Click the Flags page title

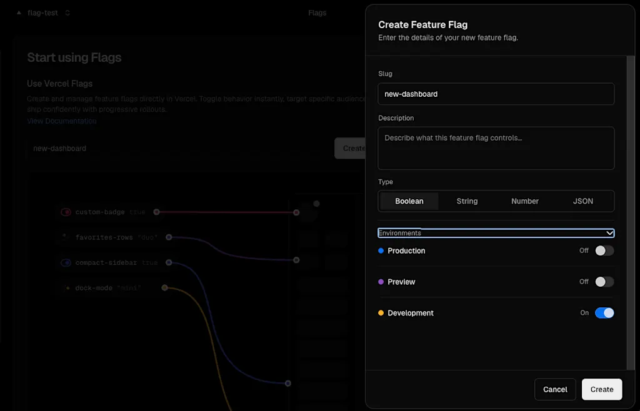[x=317, y=13]
